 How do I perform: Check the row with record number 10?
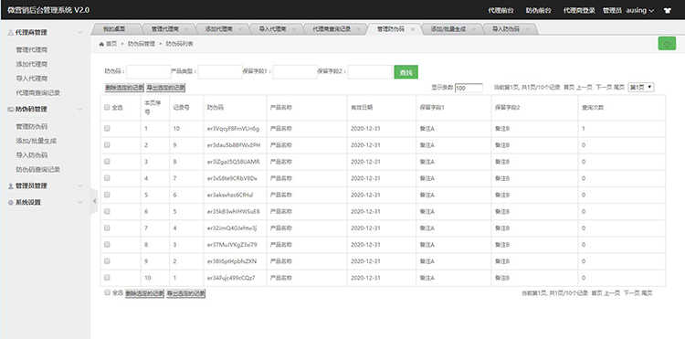point(107,129)
